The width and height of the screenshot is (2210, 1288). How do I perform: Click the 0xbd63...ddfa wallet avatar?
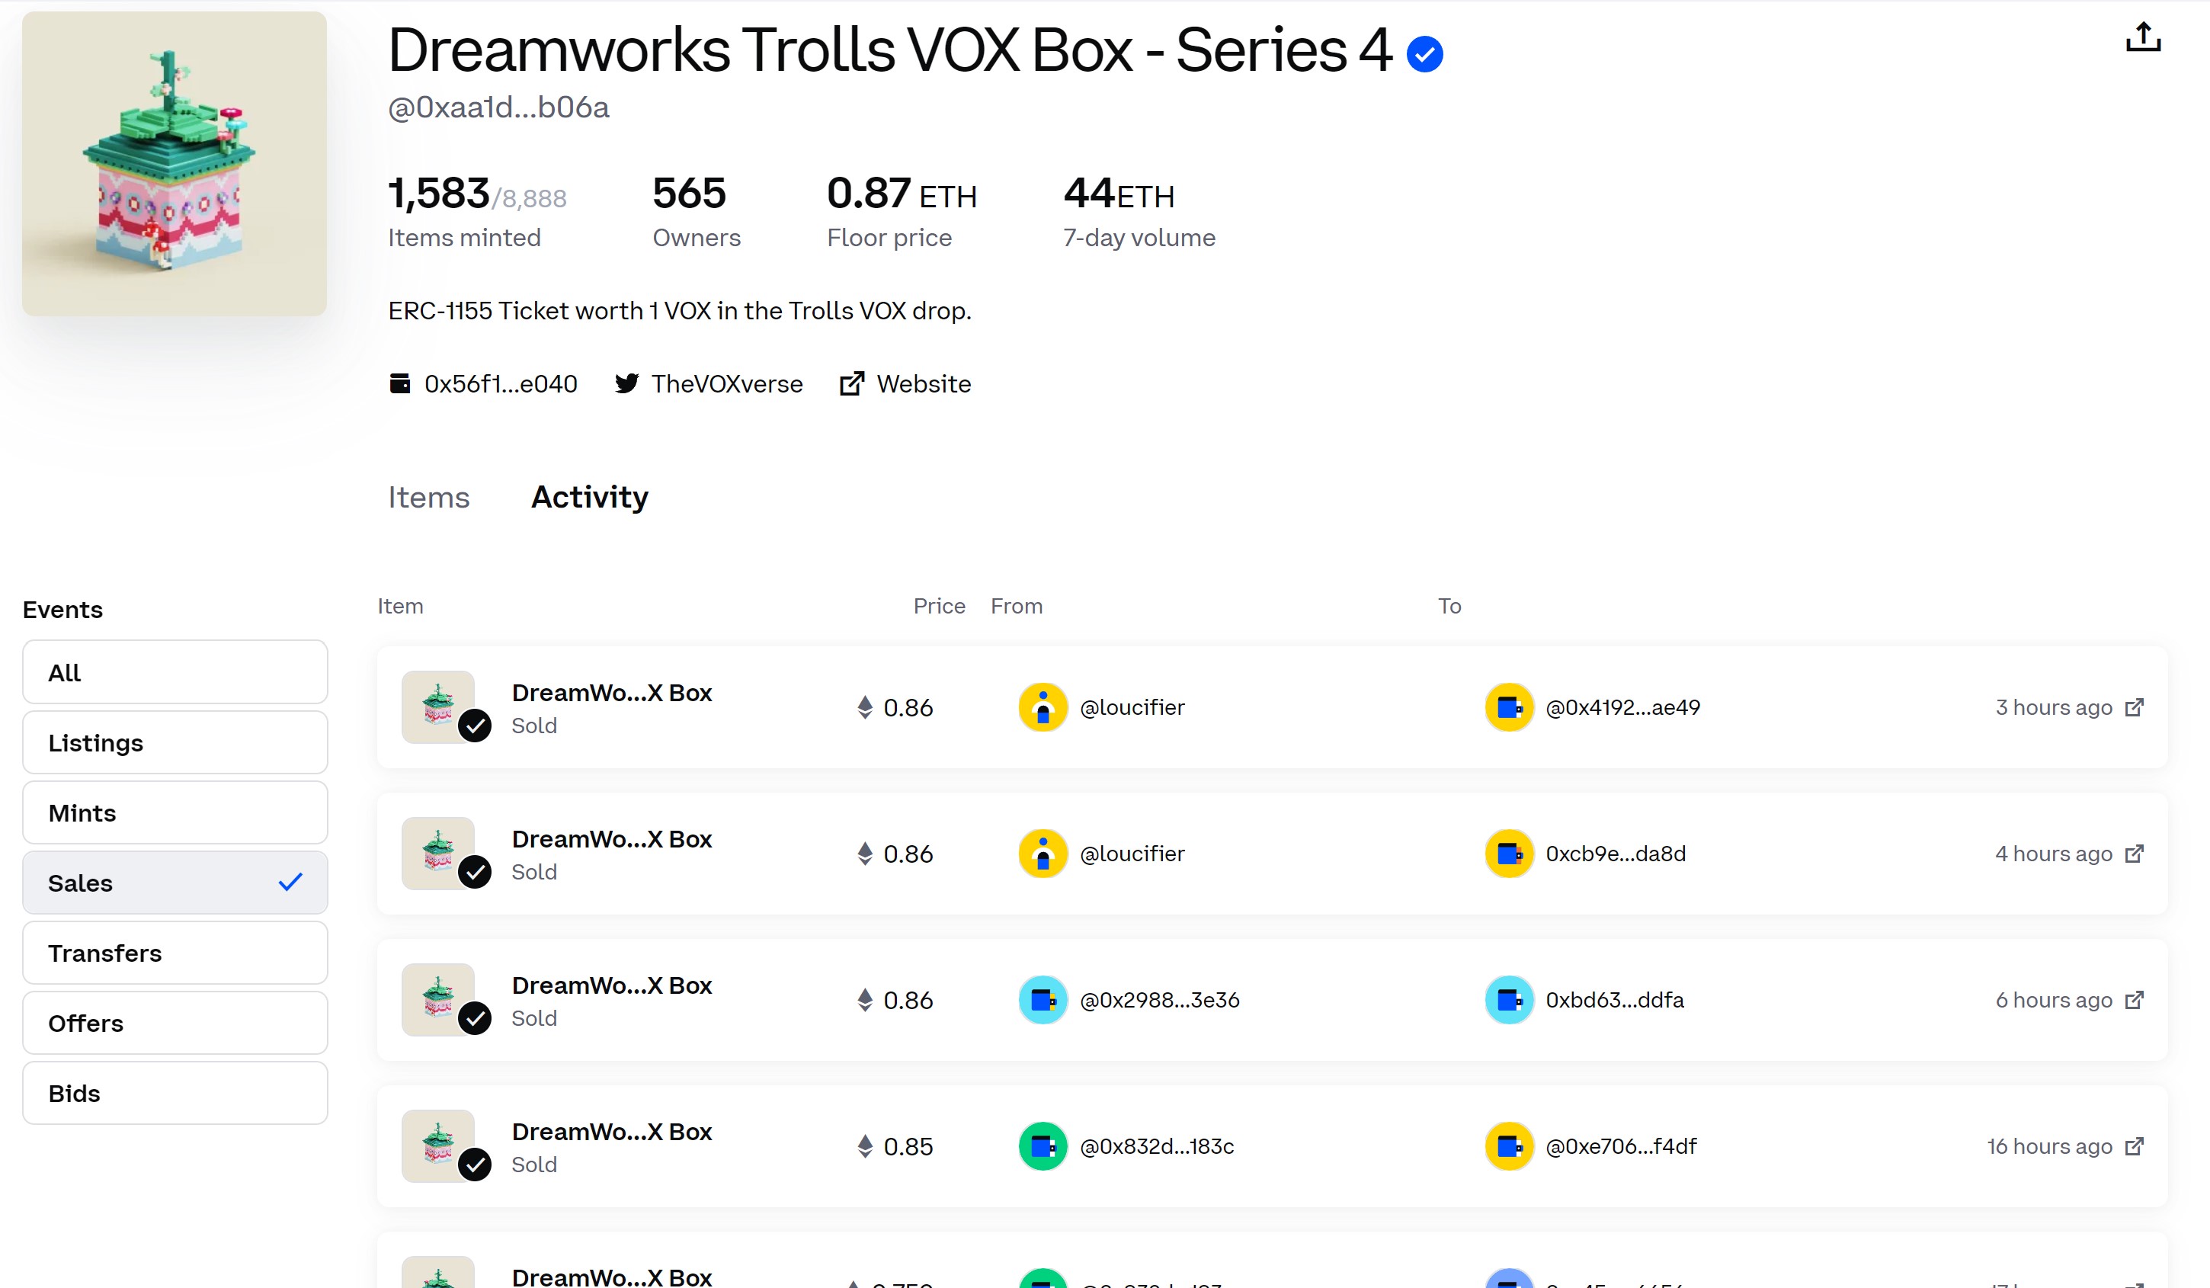pyautogui.click(x=1508, y=1000)
